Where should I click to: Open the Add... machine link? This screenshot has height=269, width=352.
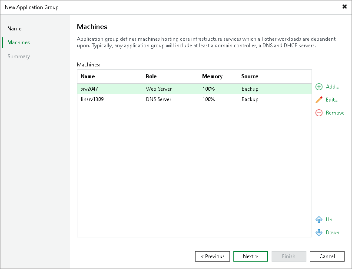tap(332, 87)
